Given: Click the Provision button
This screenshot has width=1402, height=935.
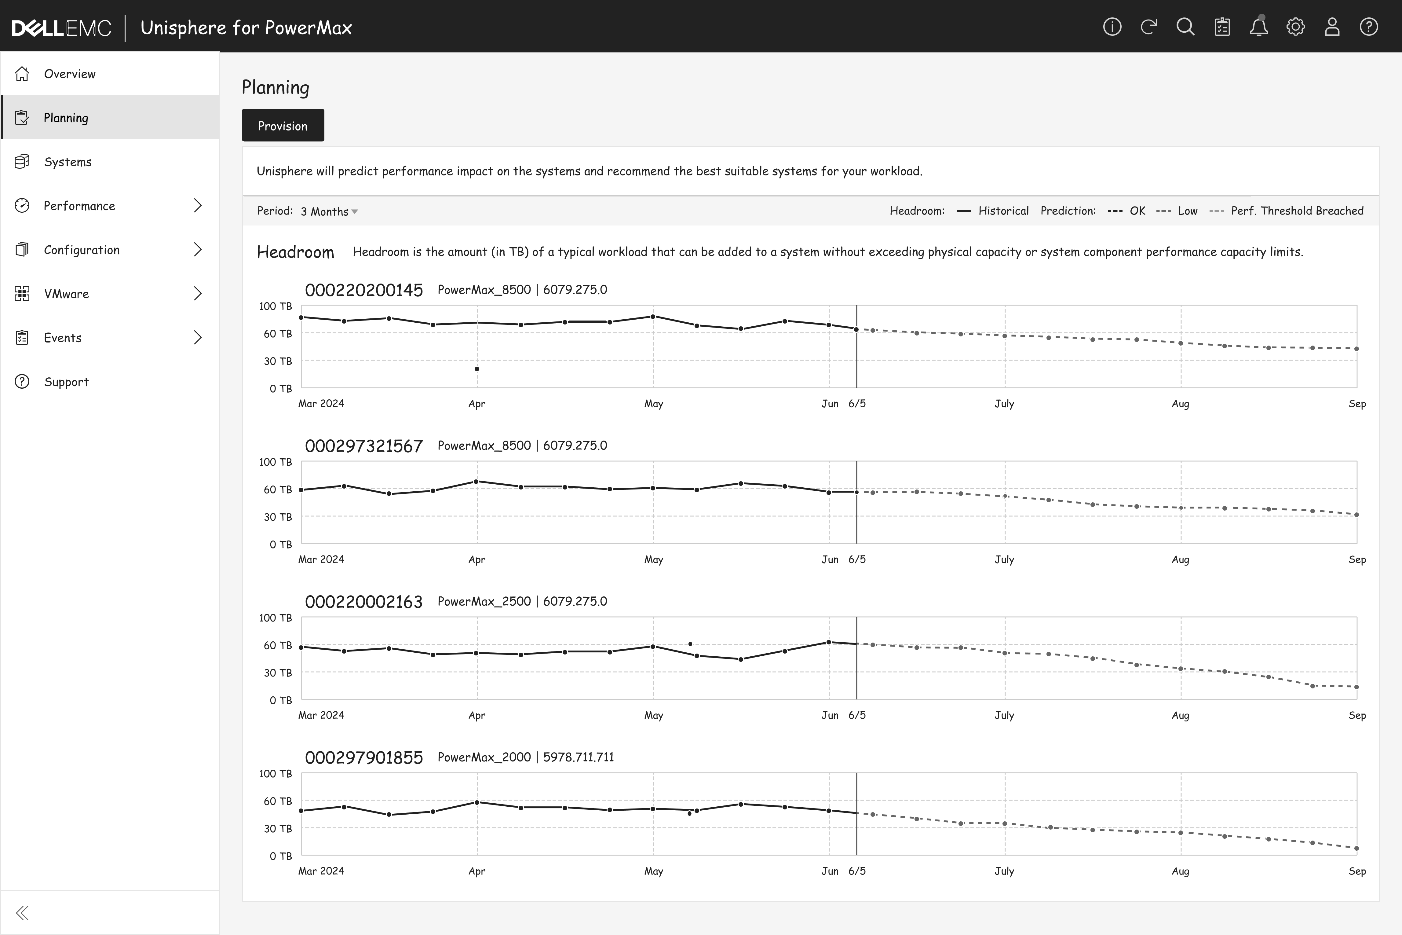Looking at the screenshot, I should pos(283,125).
